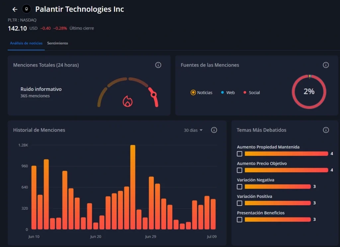Open info for Temas Más Debatidos

326,130
